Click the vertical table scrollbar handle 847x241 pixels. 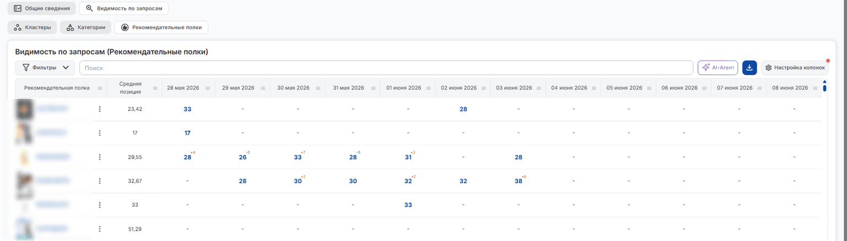tap(824, 87)
